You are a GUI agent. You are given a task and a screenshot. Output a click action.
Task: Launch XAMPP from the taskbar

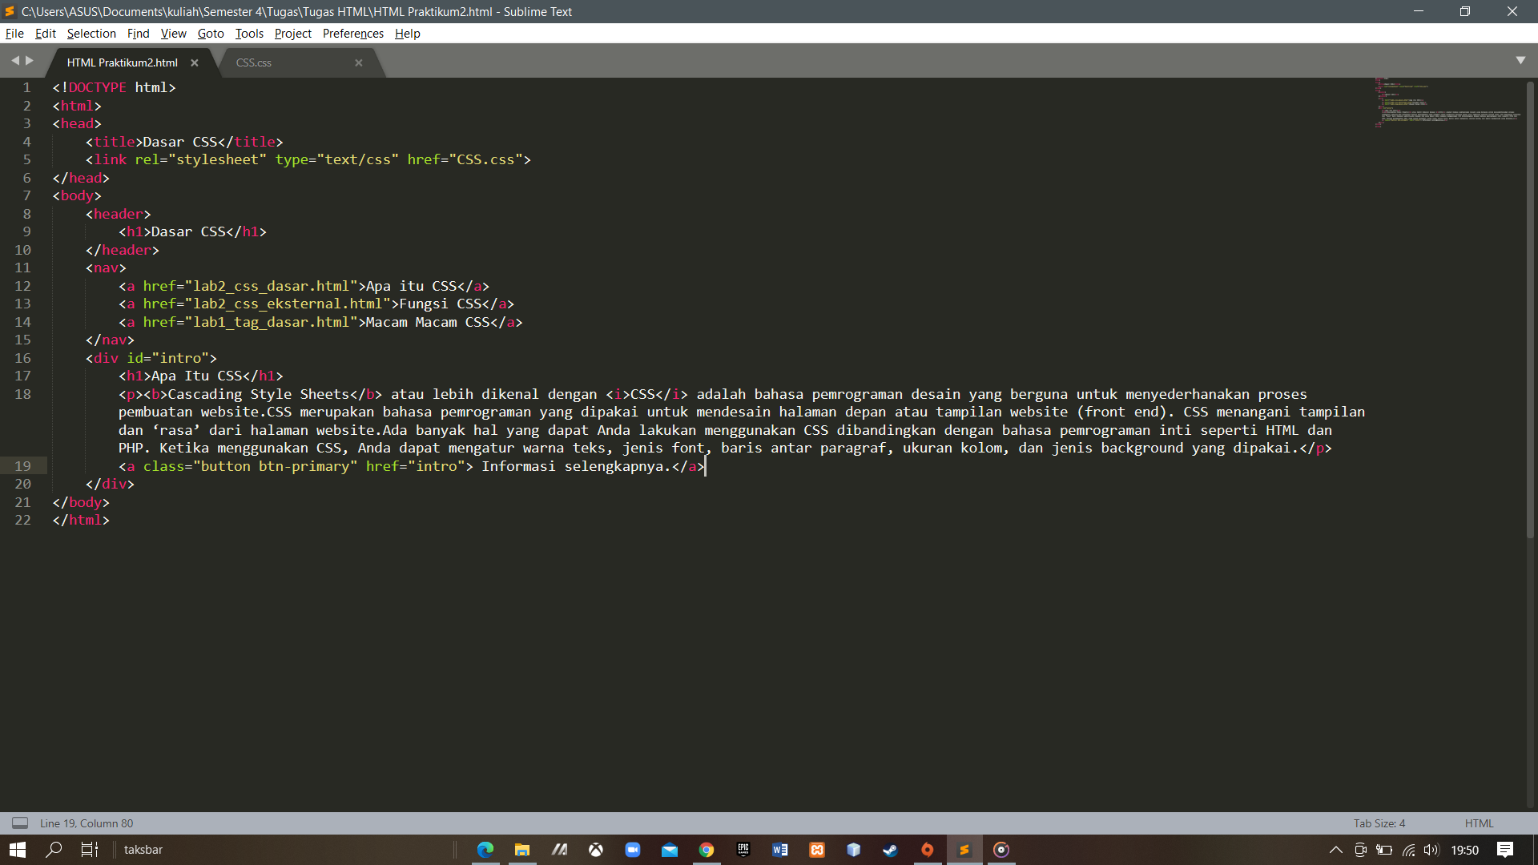point(817,850)
